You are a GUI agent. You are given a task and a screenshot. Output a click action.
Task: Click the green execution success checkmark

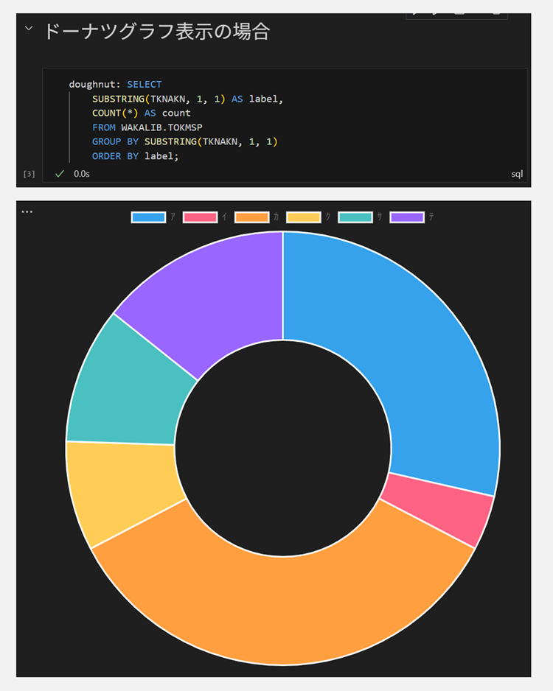[60, 174]
